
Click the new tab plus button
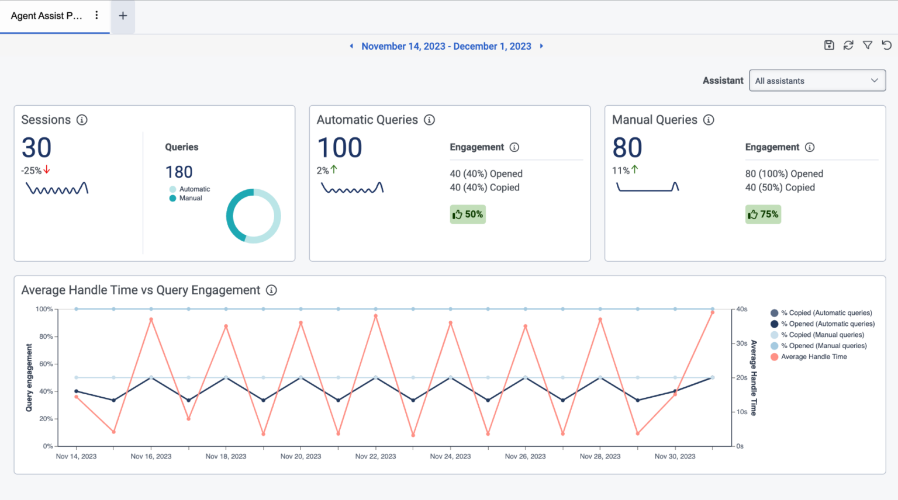(x=122, y=16)
